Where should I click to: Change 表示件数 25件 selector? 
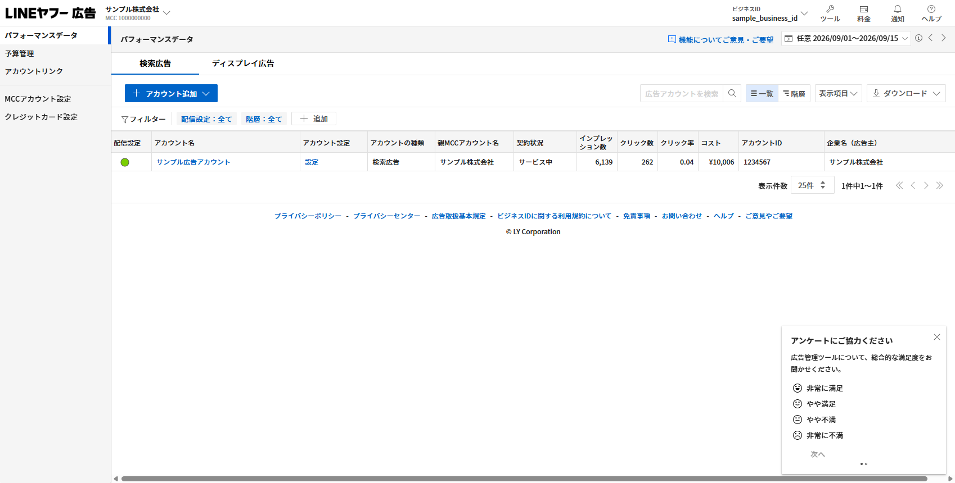click(x=812, y=185)
